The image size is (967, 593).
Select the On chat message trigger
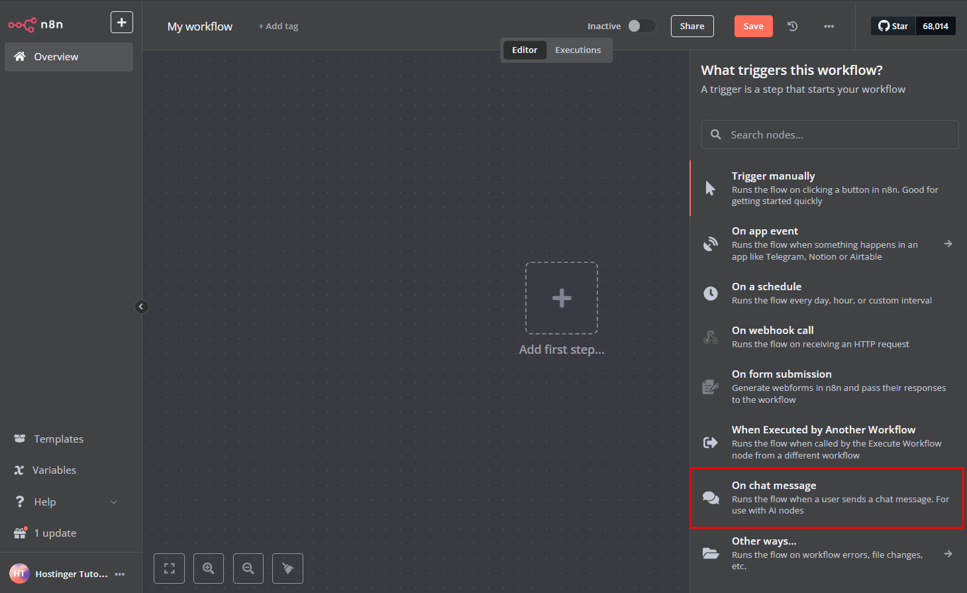point(827,497)
